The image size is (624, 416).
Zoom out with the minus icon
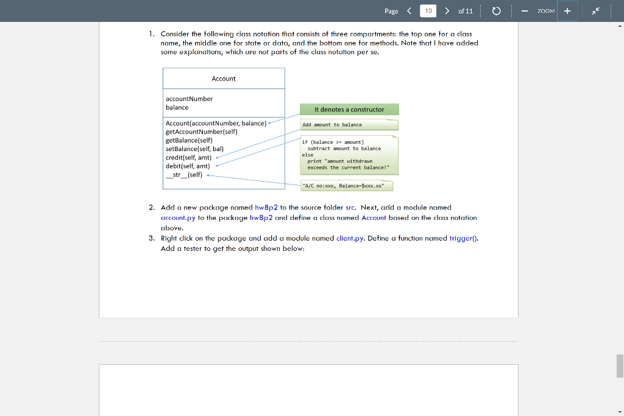point(524,10)
